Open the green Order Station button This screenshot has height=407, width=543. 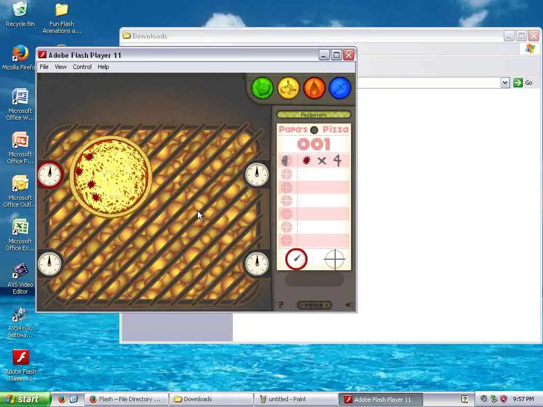click(x=262, y=88)
